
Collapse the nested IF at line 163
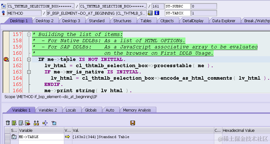[29, 72]
